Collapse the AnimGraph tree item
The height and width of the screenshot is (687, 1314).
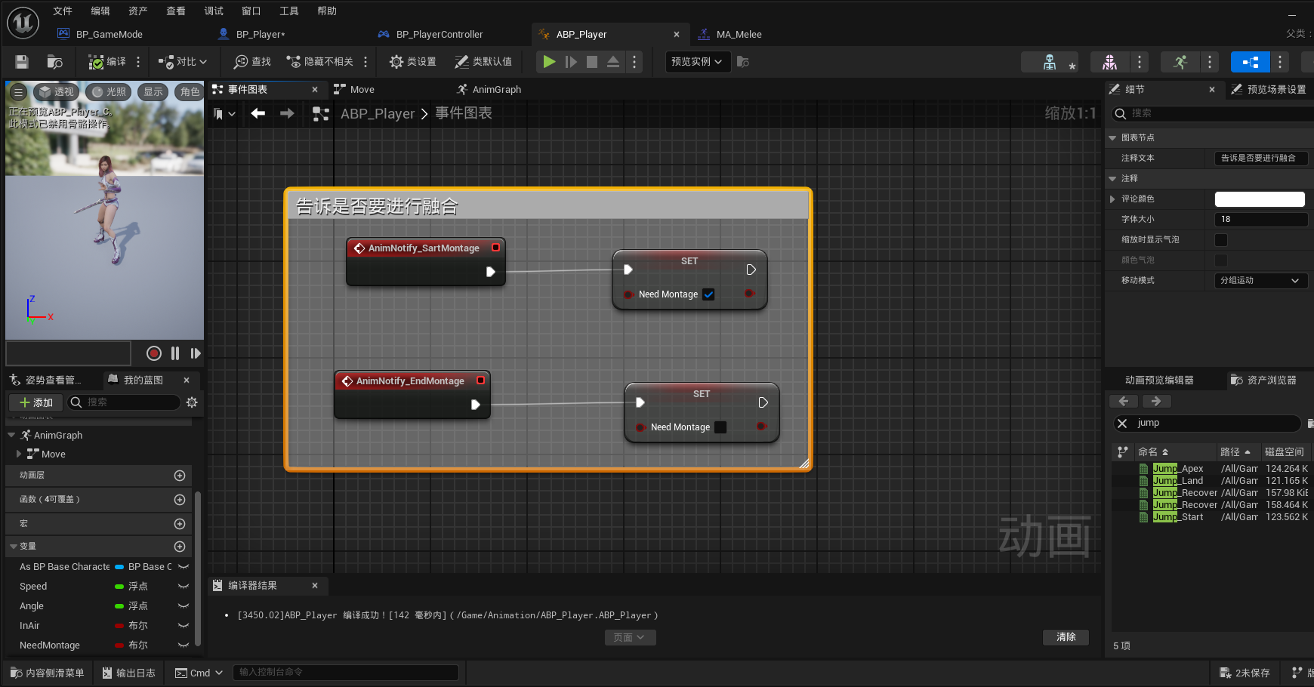tap(11, 436)
